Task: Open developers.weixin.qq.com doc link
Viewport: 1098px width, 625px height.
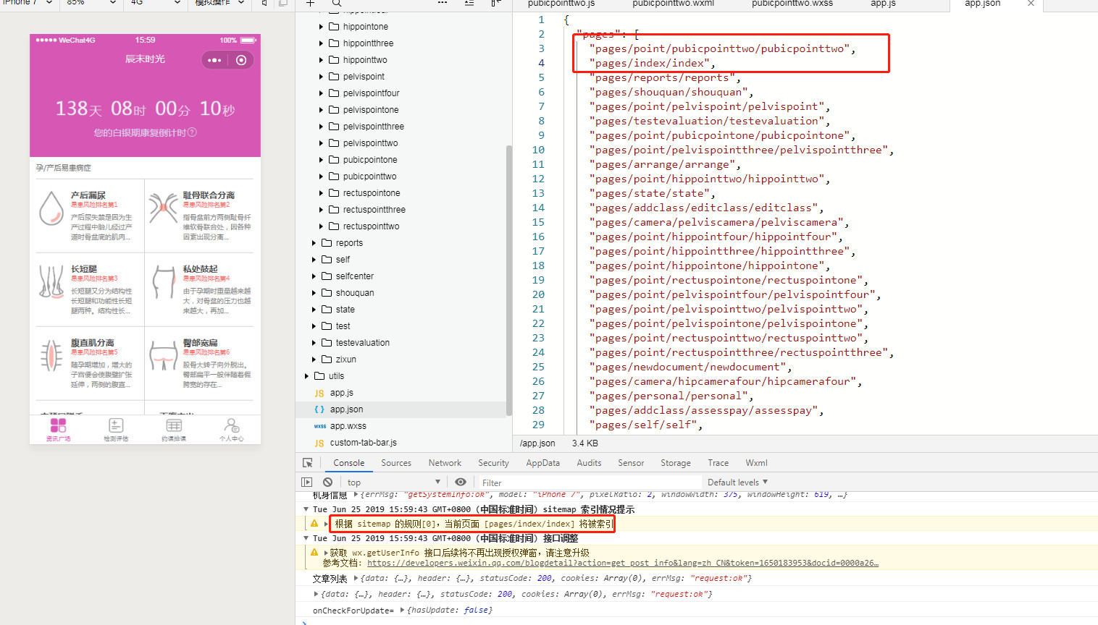Action: coord(623,563)
